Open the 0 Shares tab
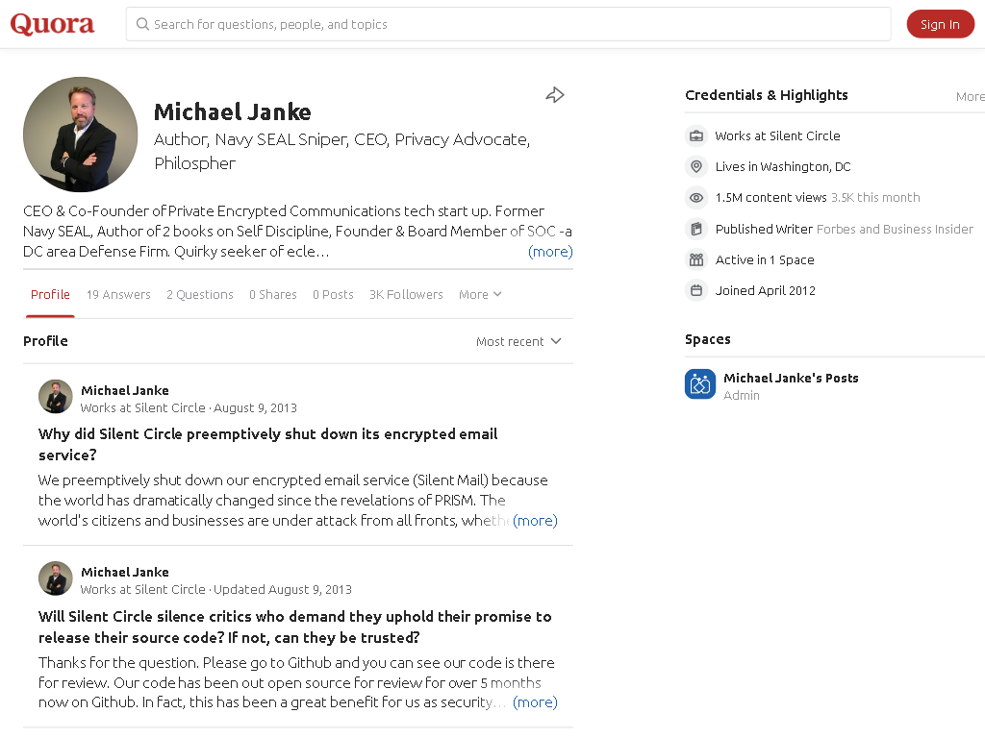This screenshot has width=985, height=738. (x=272, y=294)
